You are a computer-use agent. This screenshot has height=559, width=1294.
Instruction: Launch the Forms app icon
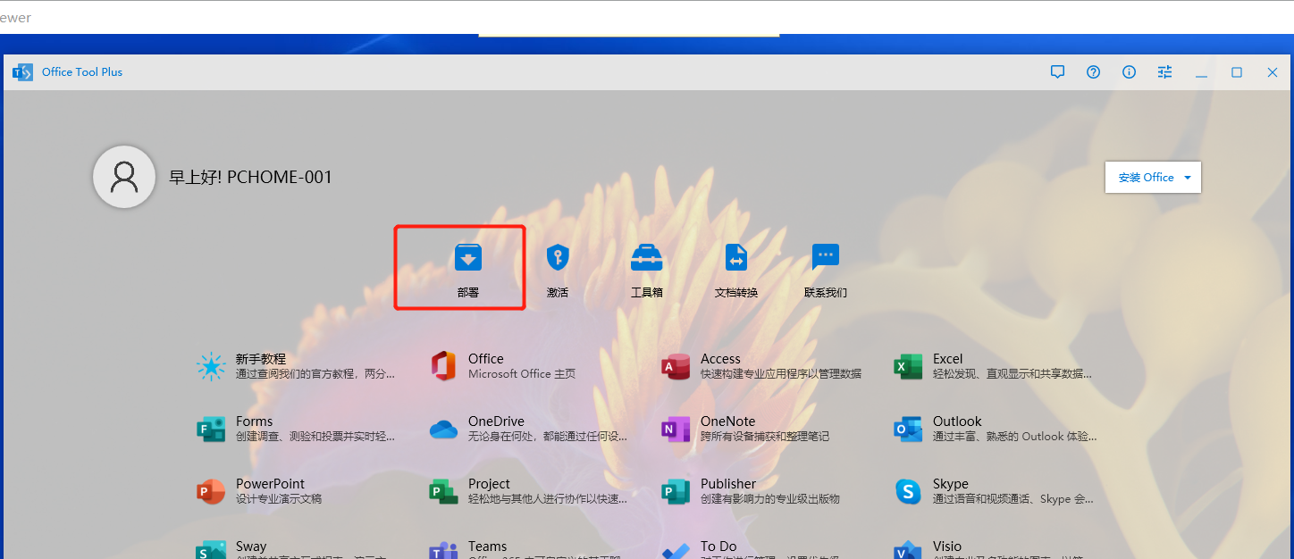click(211, 429)
